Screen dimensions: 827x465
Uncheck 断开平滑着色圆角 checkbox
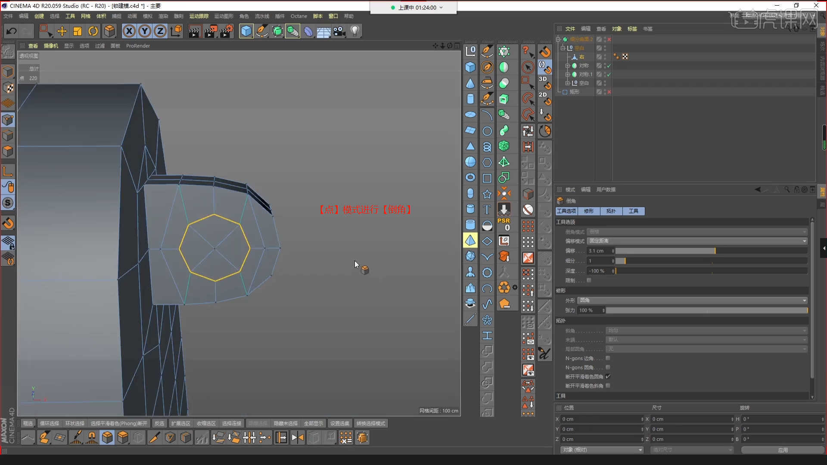[608, 377]
